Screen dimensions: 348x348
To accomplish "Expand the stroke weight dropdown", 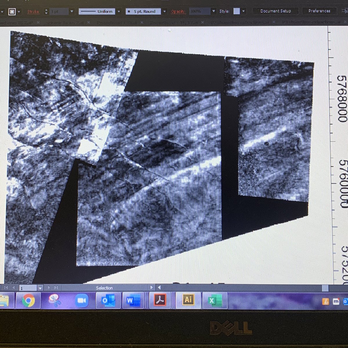I will (x=72, y=12).
